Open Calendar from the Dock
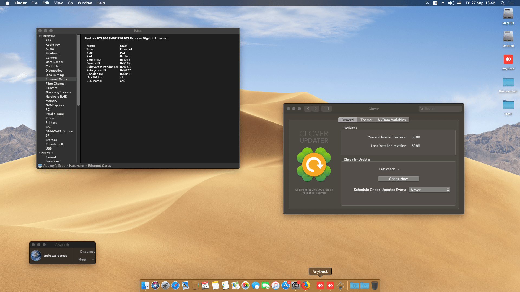The image size is (520, 292). pyautogui.click(x=205, y=285)
